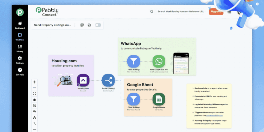Toggle the workflow enable switch

(x=98, y=25)
